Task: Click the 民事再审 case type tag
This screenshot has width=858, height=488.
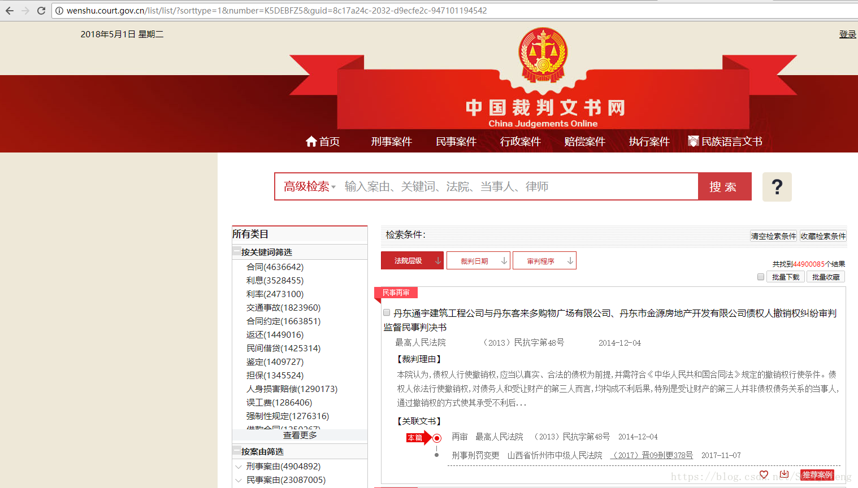Action: [x=396, y=293]
